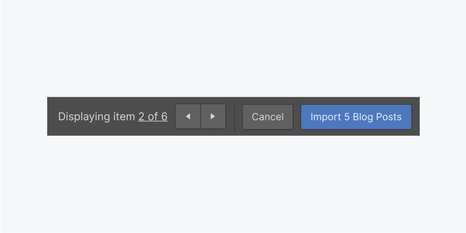Show item 3 using the forward arrow
This screenshot has height=233, width=466.
point(213,116)
